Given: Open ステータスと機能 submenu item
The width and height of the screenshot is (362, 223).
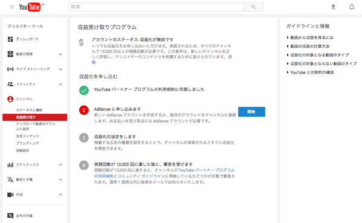Looking at the screenshot, I should coord(29,110).
